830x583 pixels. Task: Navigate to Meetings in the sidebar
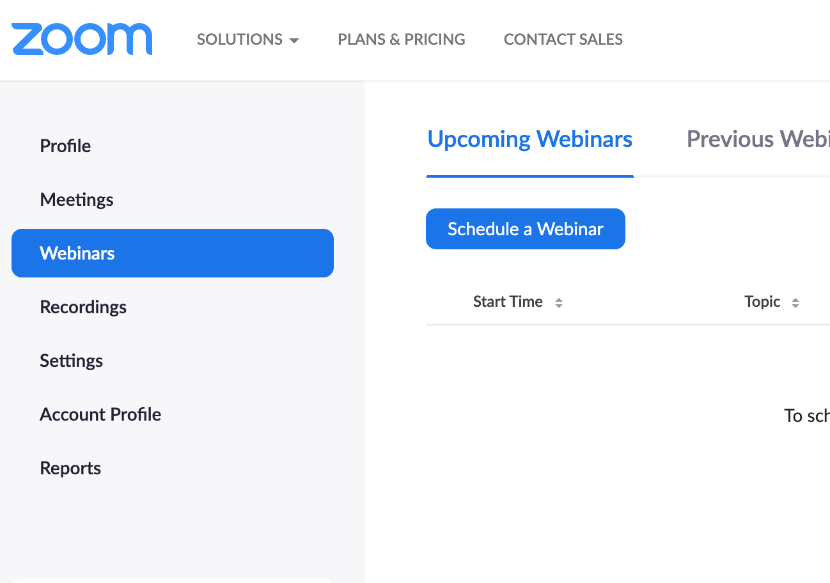(77, 199)
